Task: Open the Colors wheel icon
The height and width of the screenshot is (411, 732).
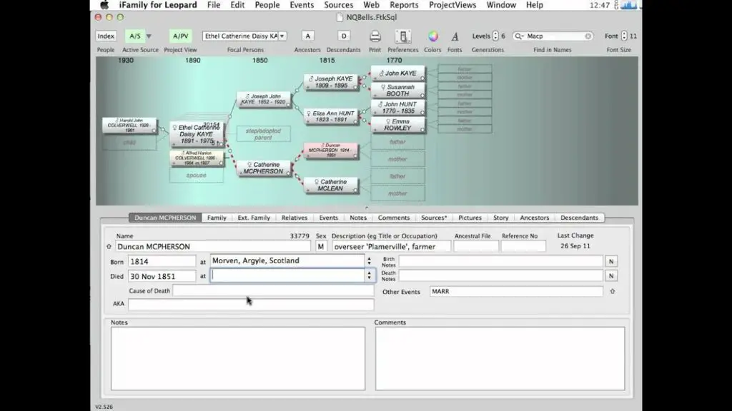Action: pos(432,36)
